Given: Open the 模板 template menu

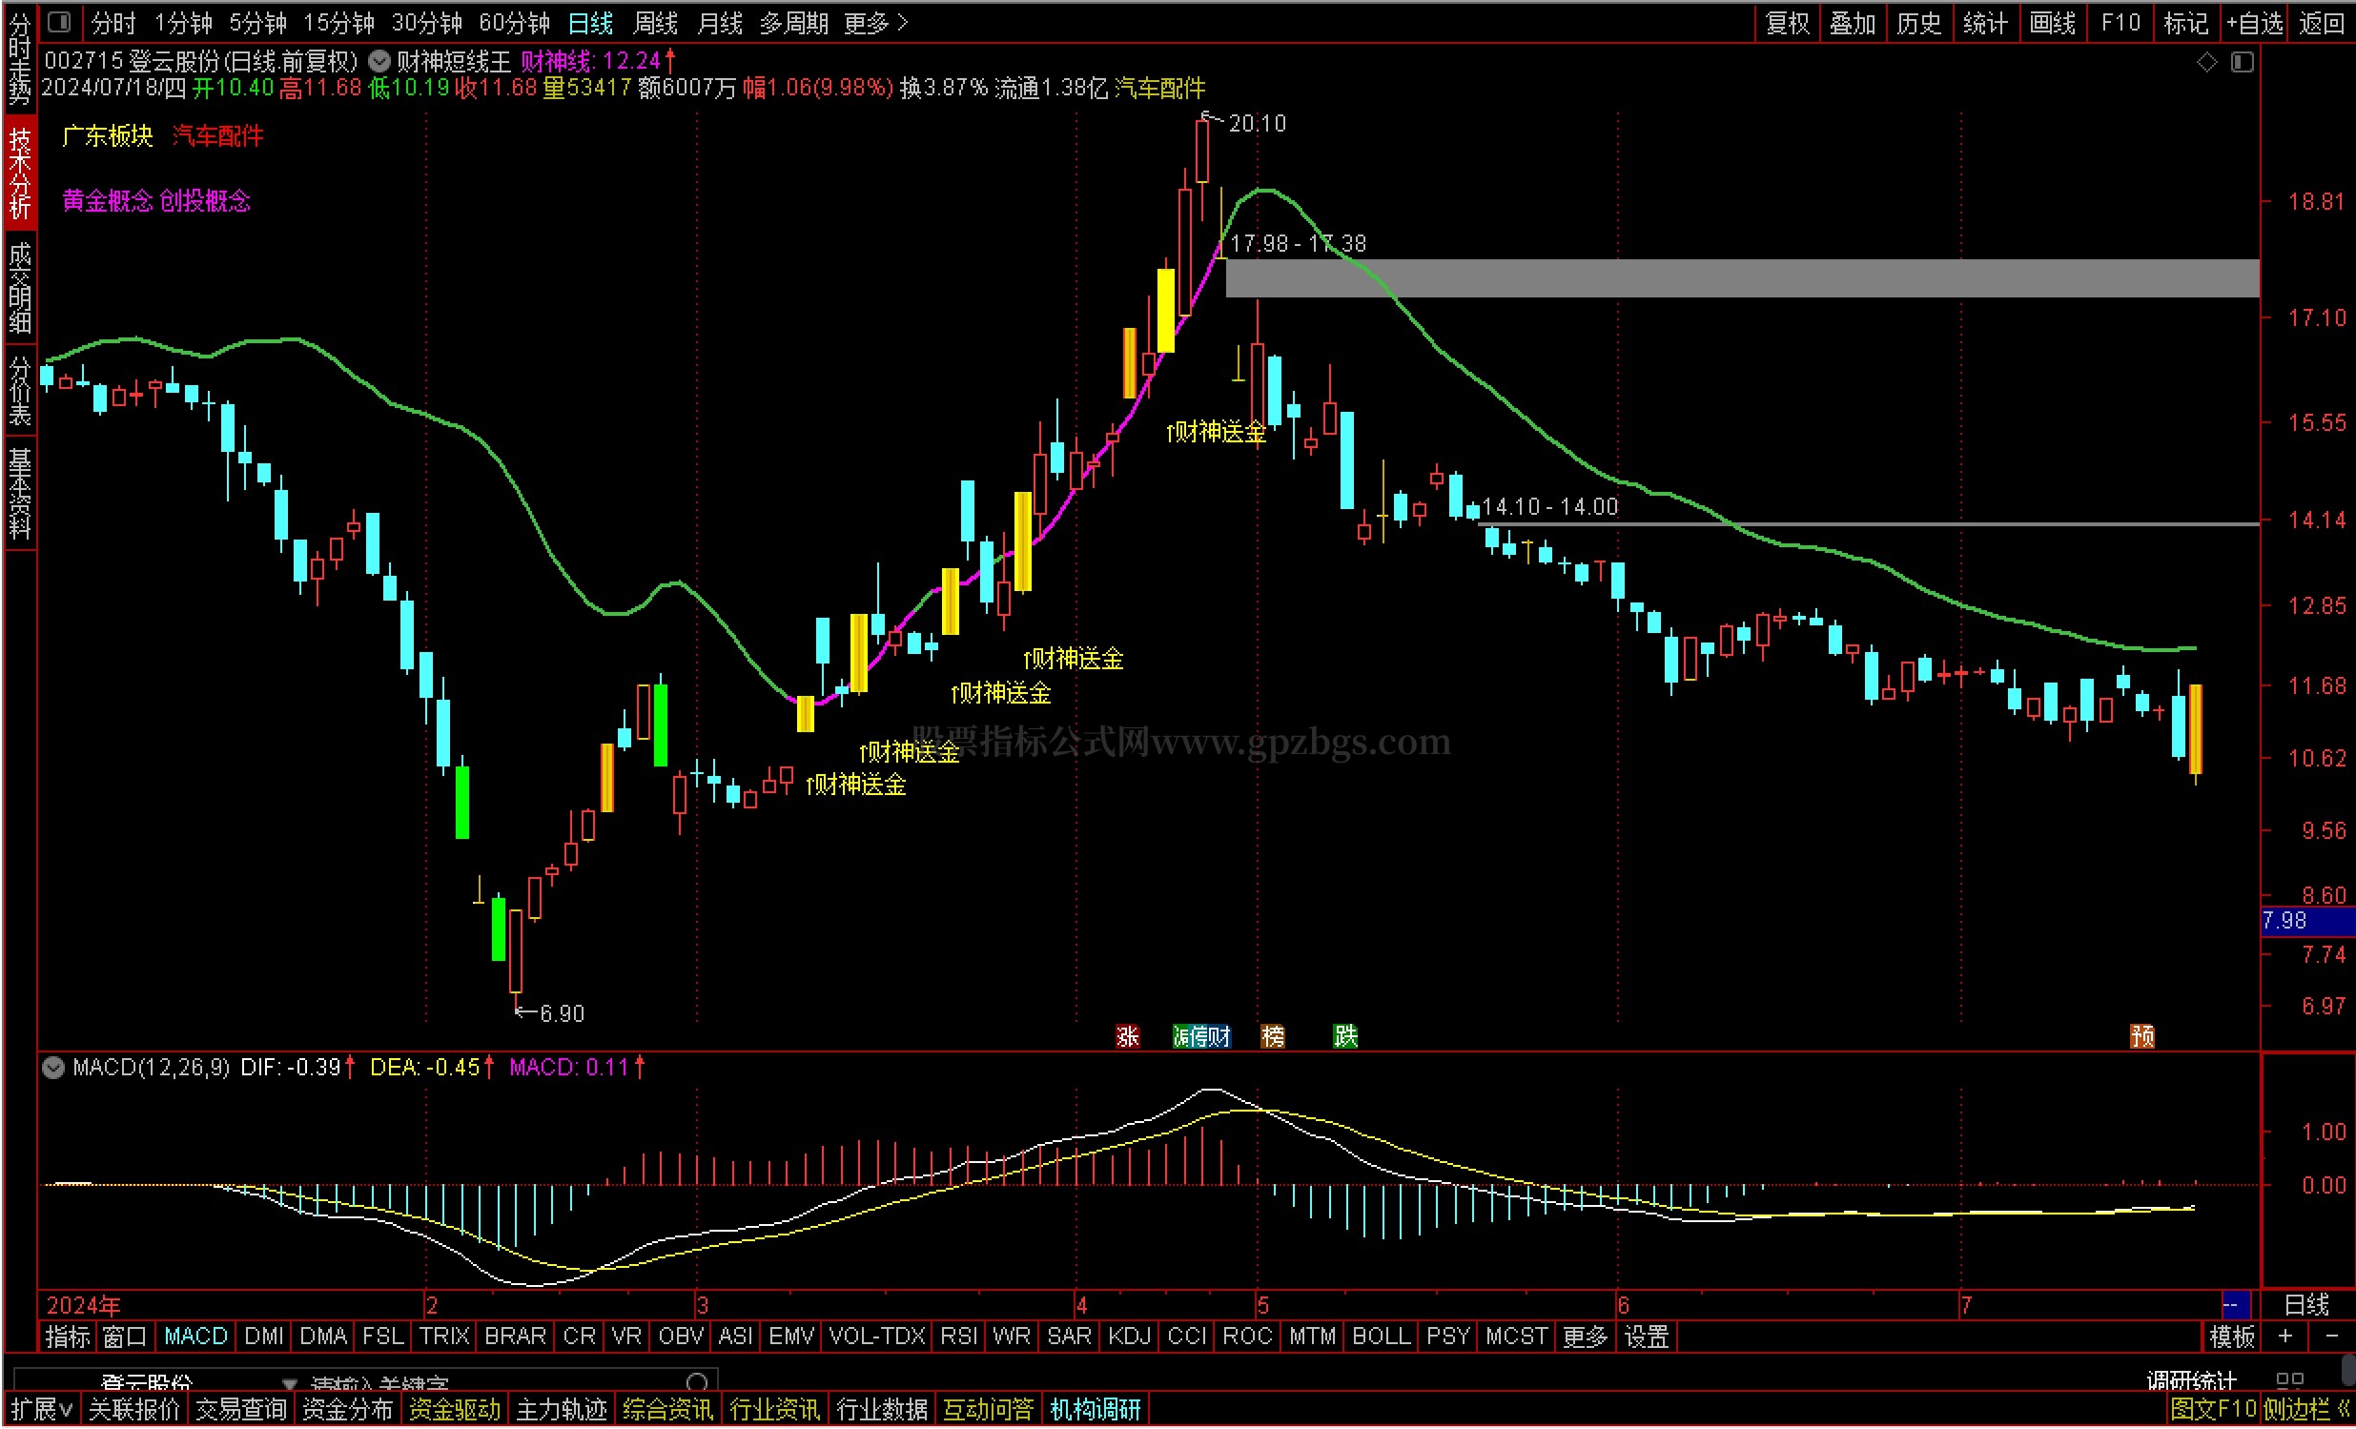Looking at the screenshot, I should (x=2232, y=1337).
